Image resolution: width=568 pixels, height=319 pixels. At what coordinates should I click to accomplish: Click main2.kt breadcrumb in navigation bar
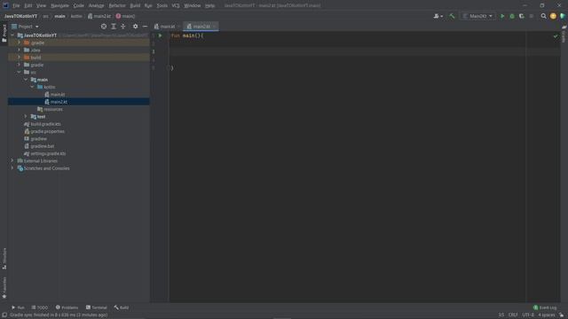[99, 16]
